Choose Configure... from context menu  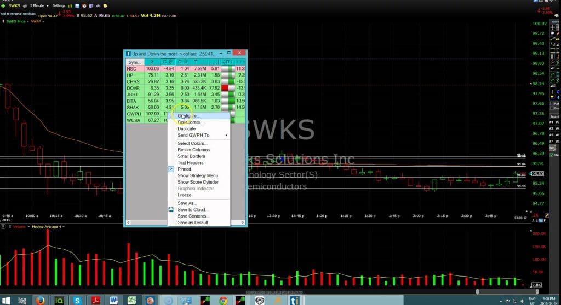coord(199,116)
